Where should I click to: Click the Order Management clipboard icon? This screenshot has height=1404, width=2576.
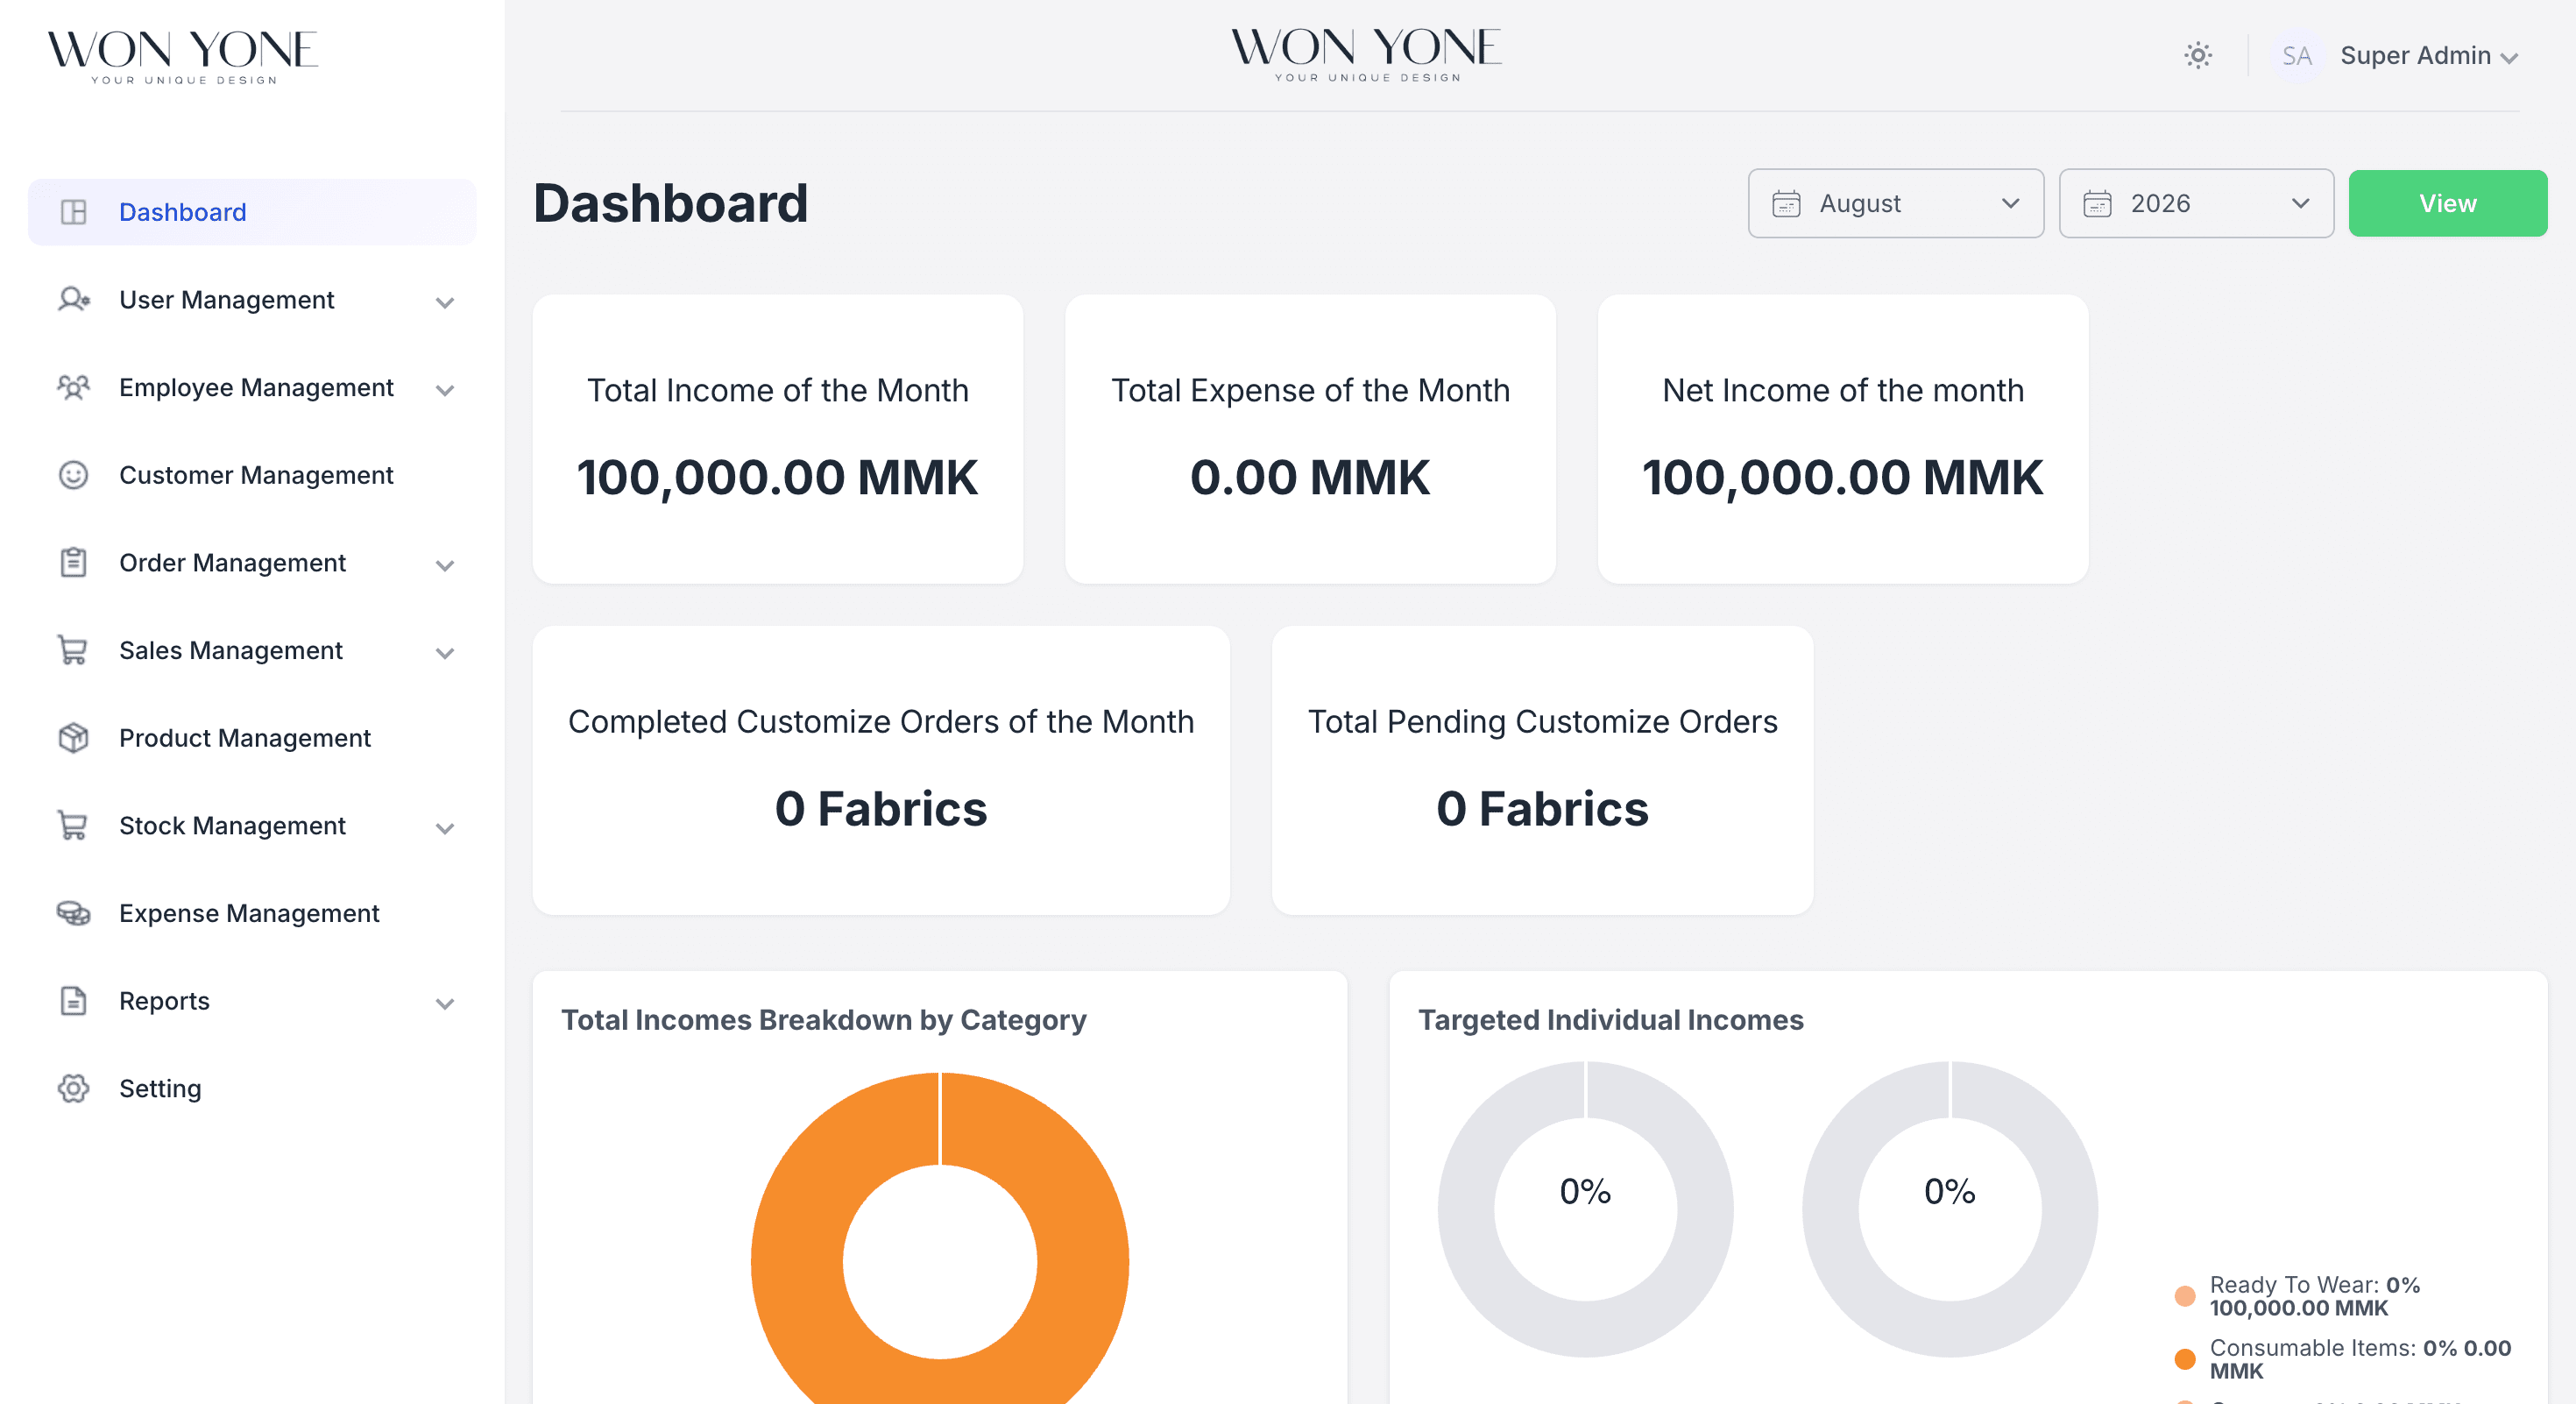73,563
